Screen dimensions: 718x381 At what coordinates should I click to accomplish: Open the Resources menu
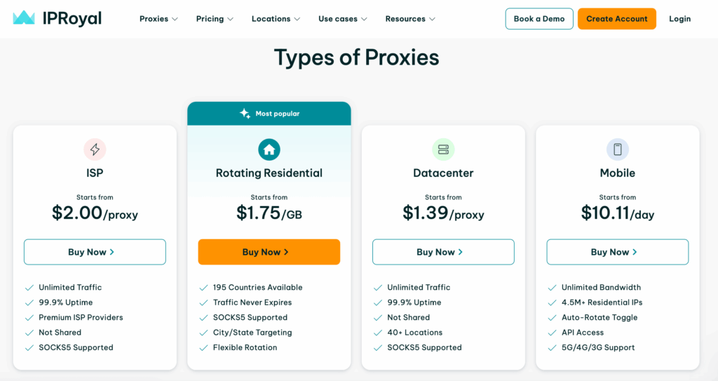pos(409,19)
